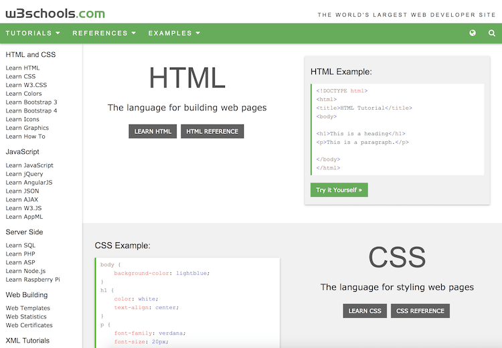Open Learn Bootstrap 4 in sidebar
Screen dimensions: 502x348
(x=31, y=110)
